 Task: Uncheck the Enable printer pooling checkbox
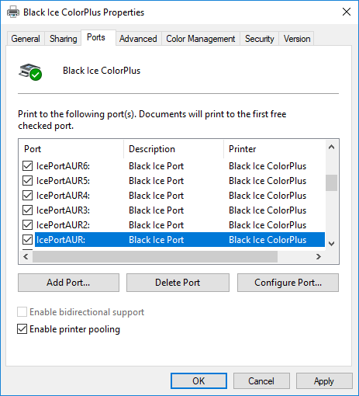click(22, 329)
